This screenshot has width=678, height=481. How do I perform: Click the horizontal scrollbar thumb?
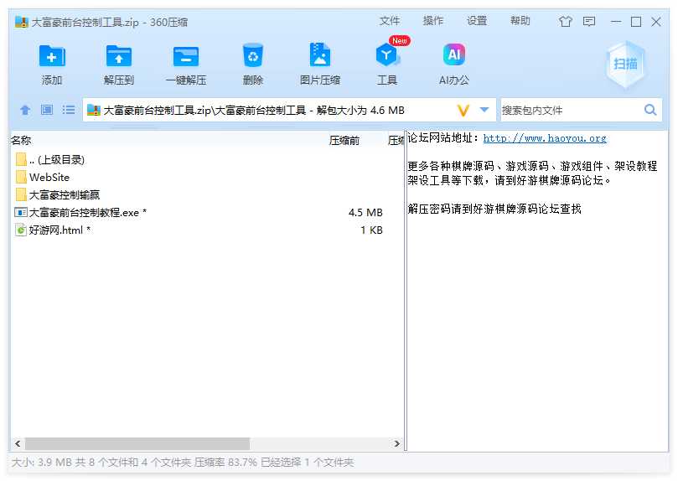click(137, 443)
